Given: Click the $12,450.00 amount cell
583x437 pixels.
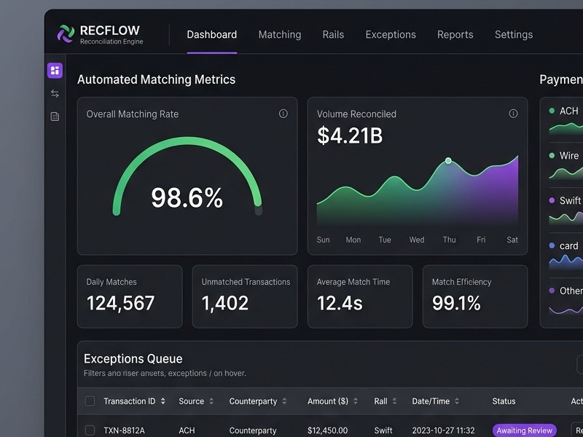Looking at the screenshot, I should click(x=327, y=430).
